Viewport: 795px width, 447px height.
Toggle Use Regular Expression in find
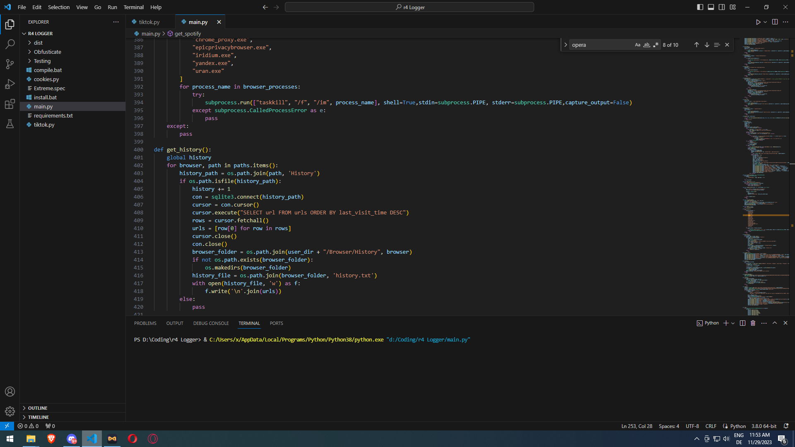pyautogui.click(x=656, y=45)
